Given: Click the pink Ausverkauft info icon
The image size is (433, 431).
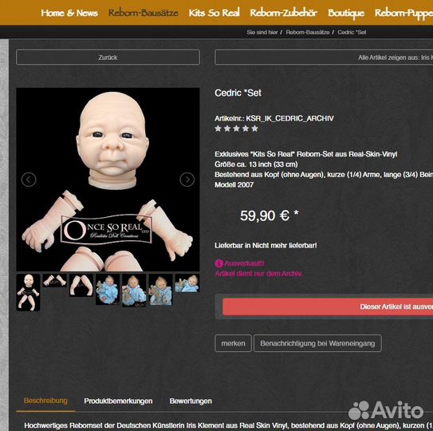Looking at the screenshot, I should (x=219, y=263).
